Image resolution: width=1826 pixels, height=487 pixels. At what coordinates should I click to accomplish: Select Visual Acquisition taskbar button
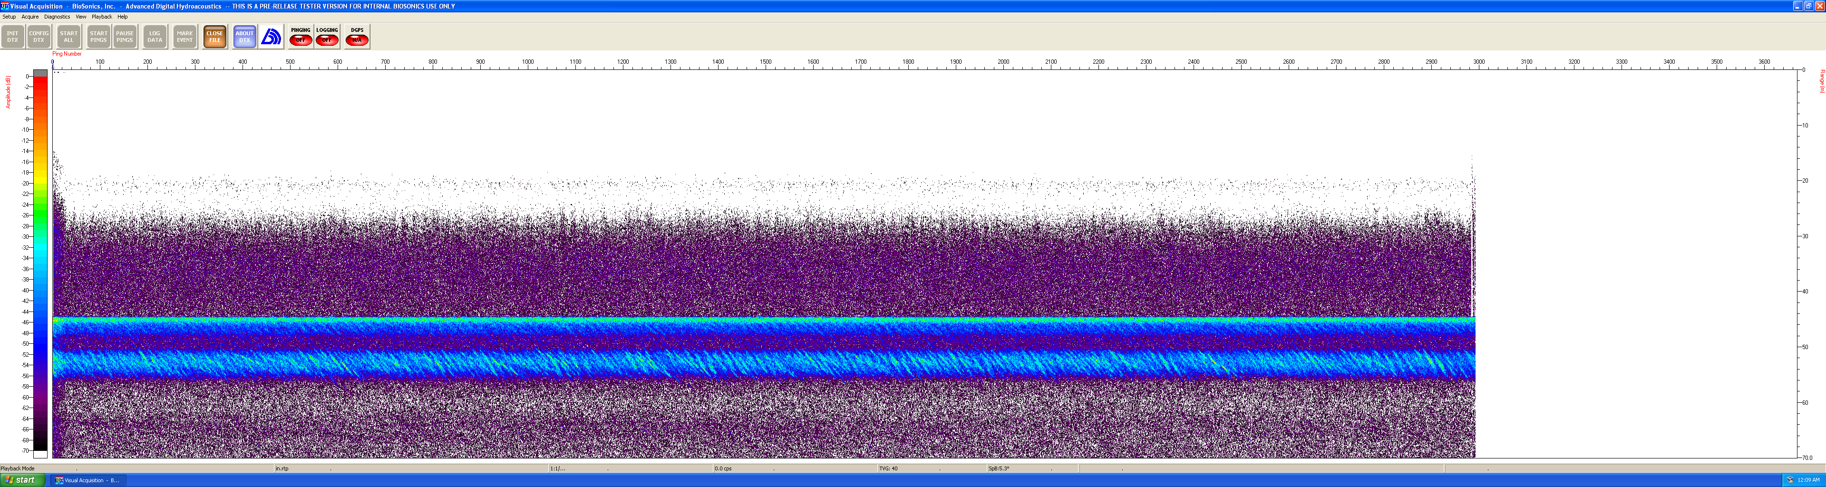pyautogui.click(x=88, y=480)
